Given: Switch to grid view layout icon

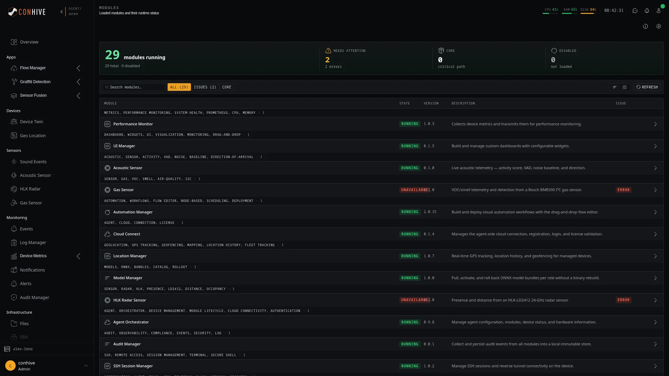Looking at the screenshot, I should [x=624, y=87].
